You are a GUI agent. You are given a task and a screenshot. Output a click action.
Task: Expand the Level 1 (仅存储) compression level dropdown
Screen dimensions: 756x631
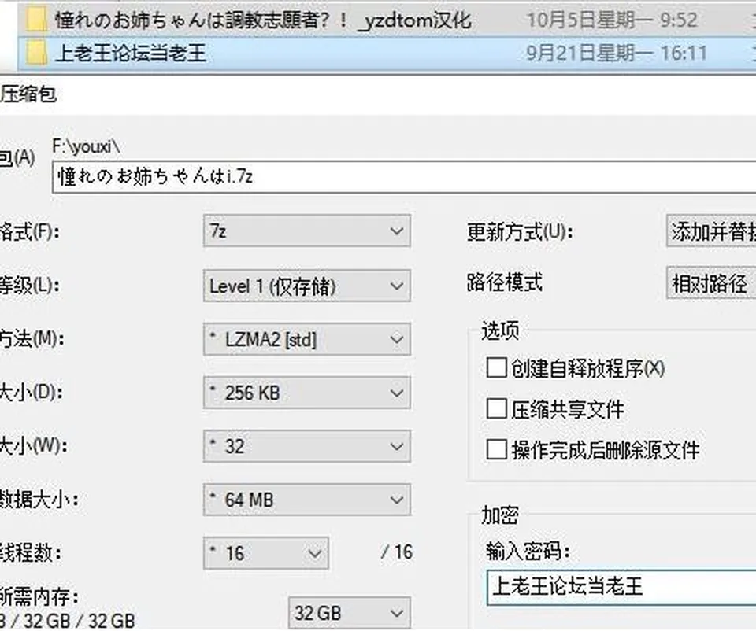click(x=306, y=286)
